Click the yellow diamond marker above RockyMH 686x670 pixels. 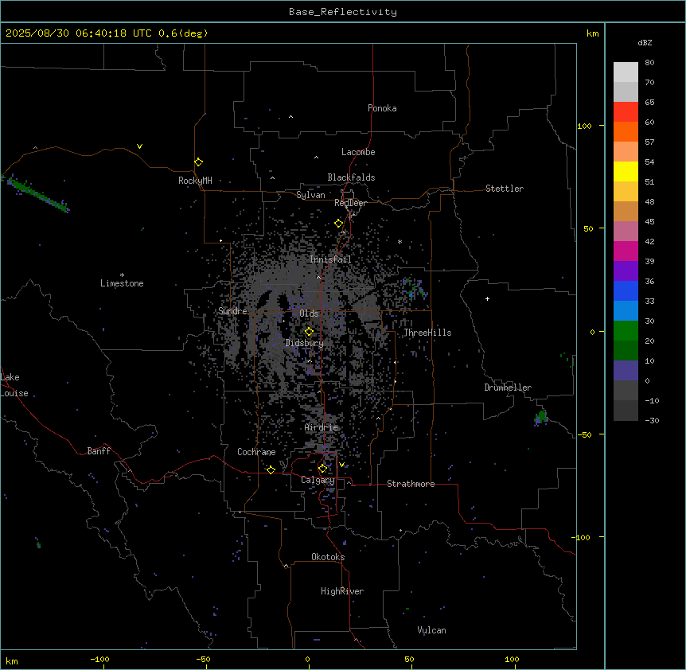click(x=199, y=162)
